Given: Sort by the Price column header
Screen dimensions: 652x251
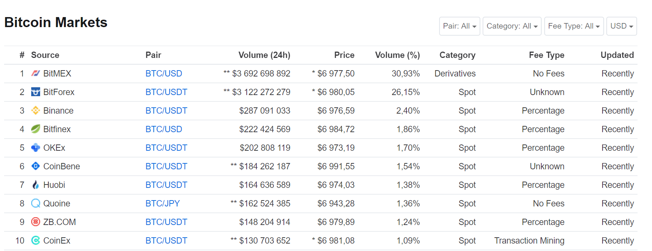Looking at the screenshot, I should pyautogui.click(x=344, y=55).
